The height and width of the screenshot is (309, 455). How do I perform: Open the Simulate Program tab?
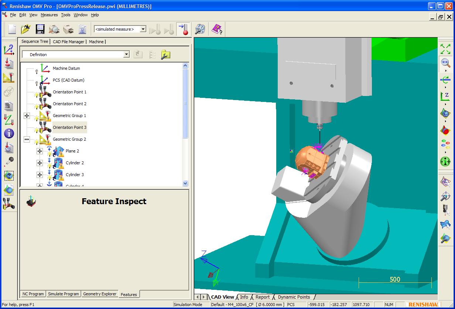pos(64,294)
